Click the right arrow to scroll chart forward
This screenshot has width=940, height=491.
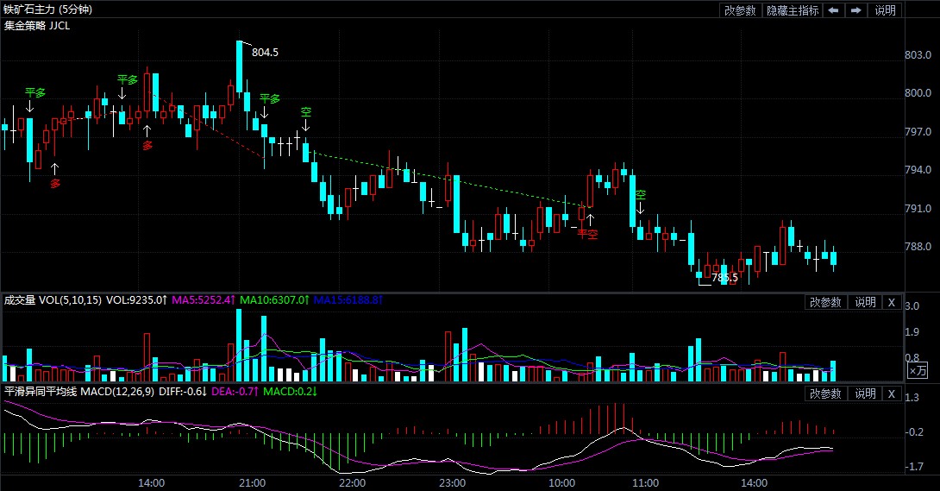pyautogui.click(x=855, y=10)
